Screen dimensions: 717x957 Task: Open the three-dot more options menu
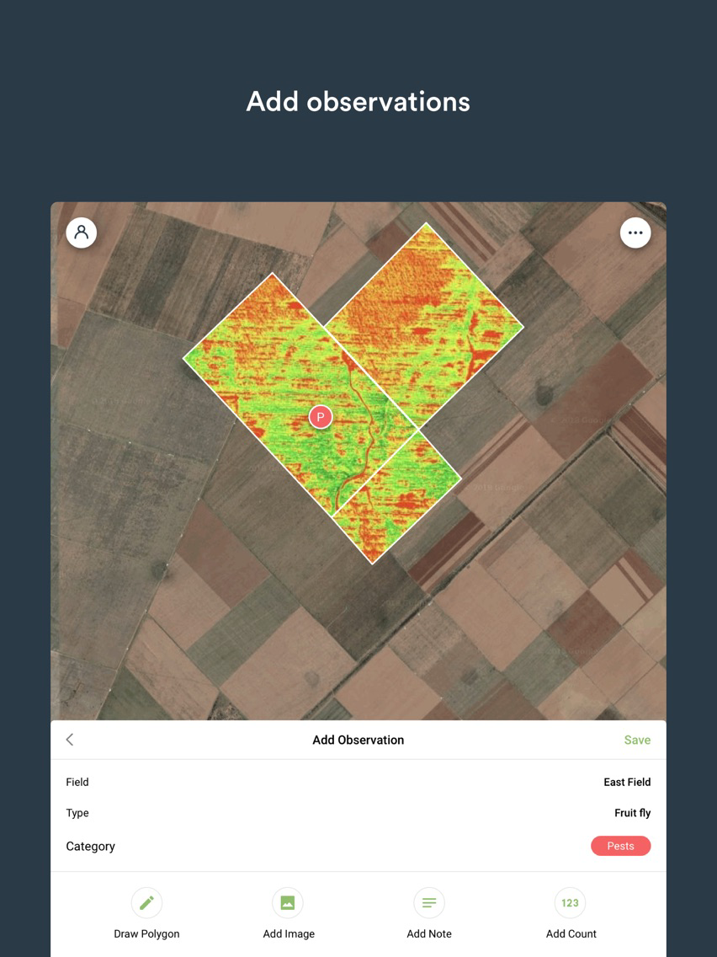(x=635, y=233)
